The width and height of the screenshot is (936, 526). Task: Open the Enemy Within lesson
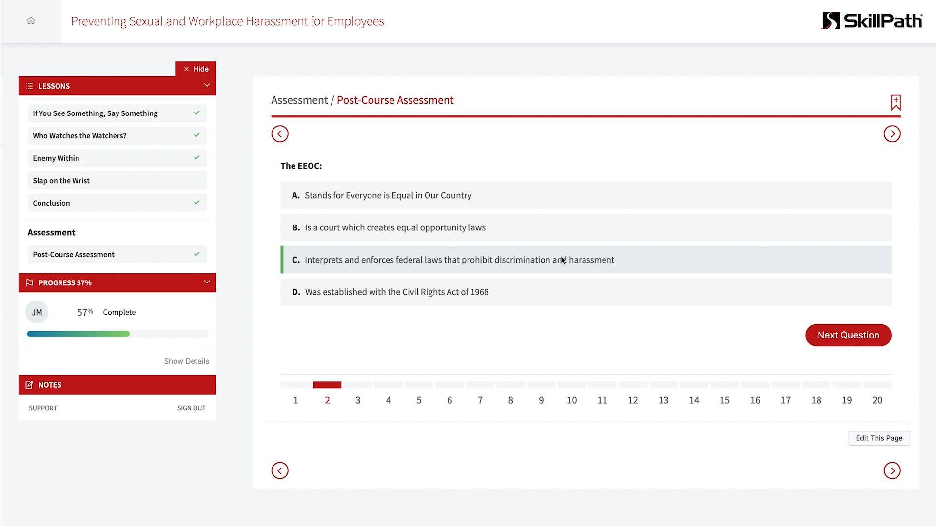[117, 158]
